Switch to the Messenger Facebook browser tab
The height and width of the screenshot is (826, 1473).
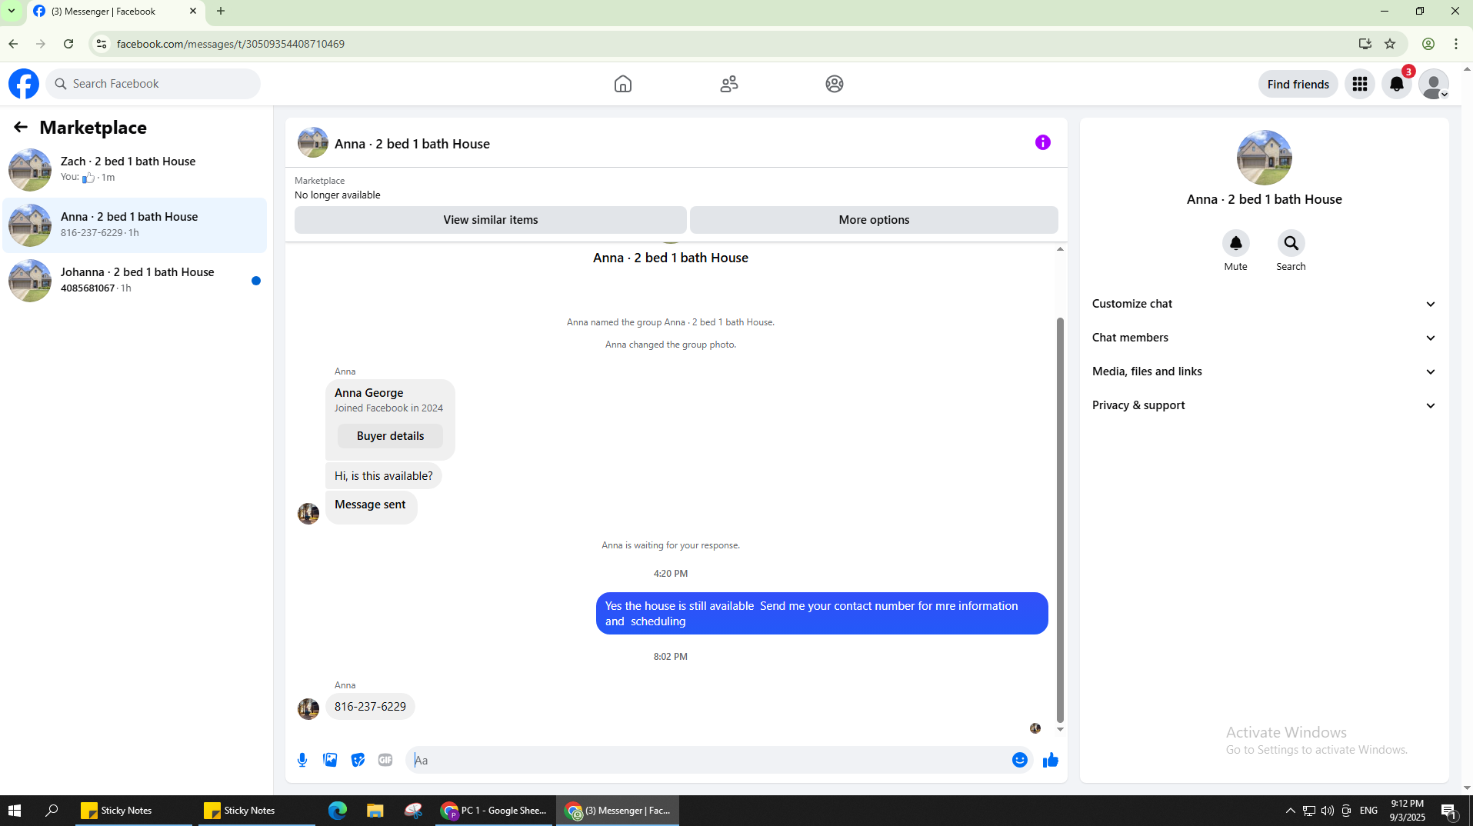point(115,12)
